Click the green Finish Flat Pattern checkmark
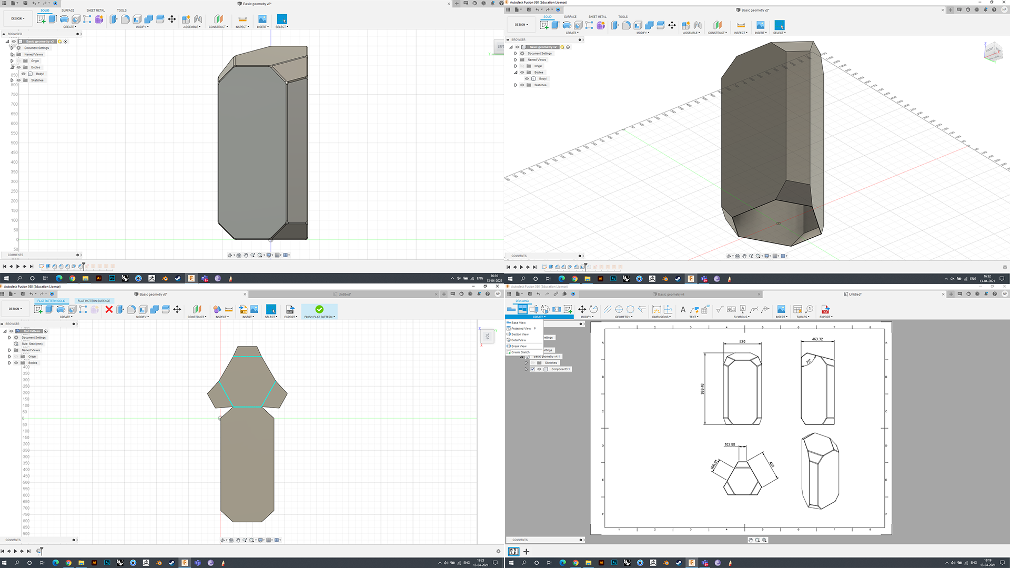 [319, 309]
